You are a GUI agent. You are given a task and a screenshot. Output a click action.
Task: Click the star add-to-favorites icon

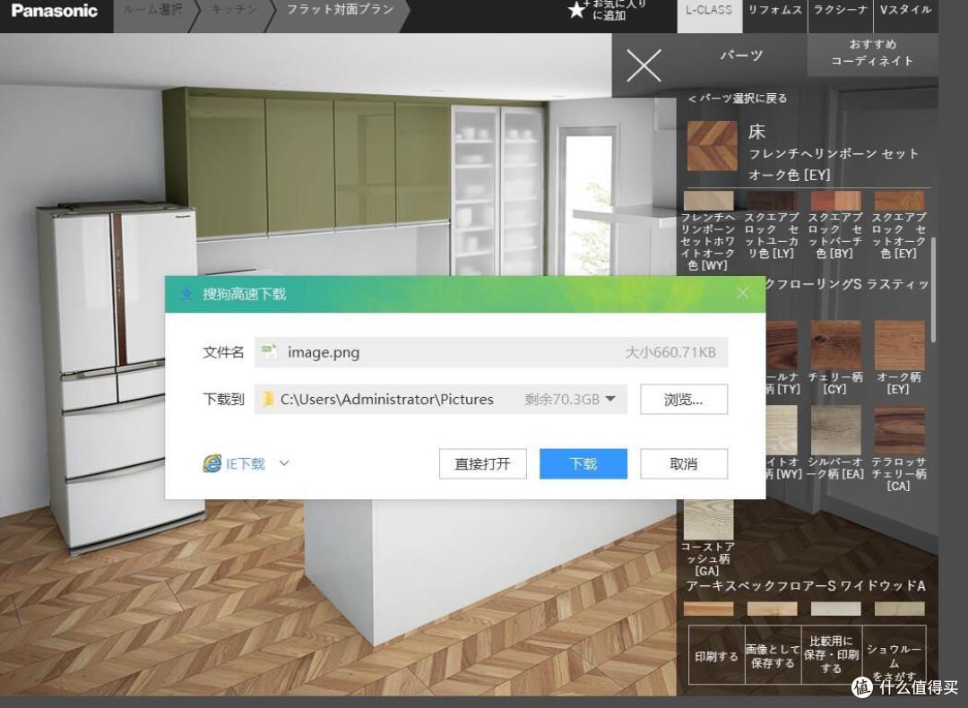577,11
